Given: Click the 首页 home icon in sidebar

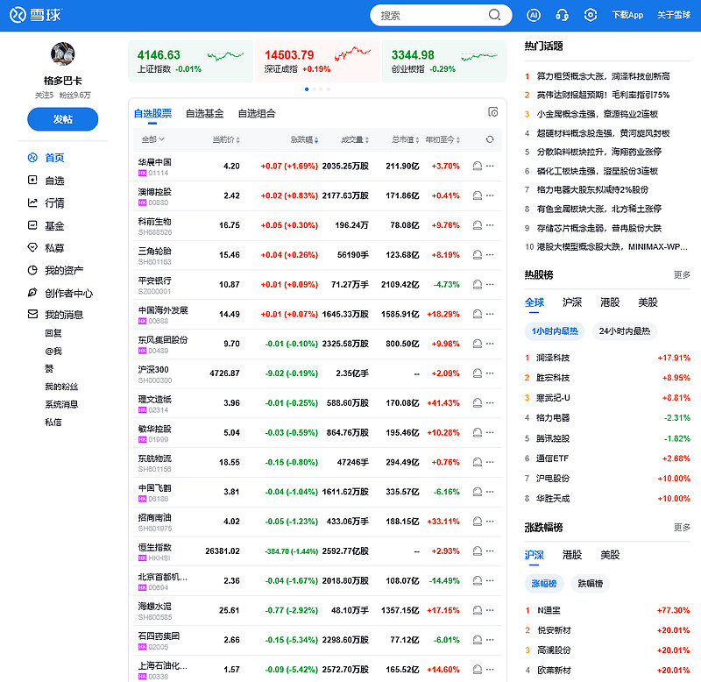Looking at the screenshot, I should [x=32, y=158].
